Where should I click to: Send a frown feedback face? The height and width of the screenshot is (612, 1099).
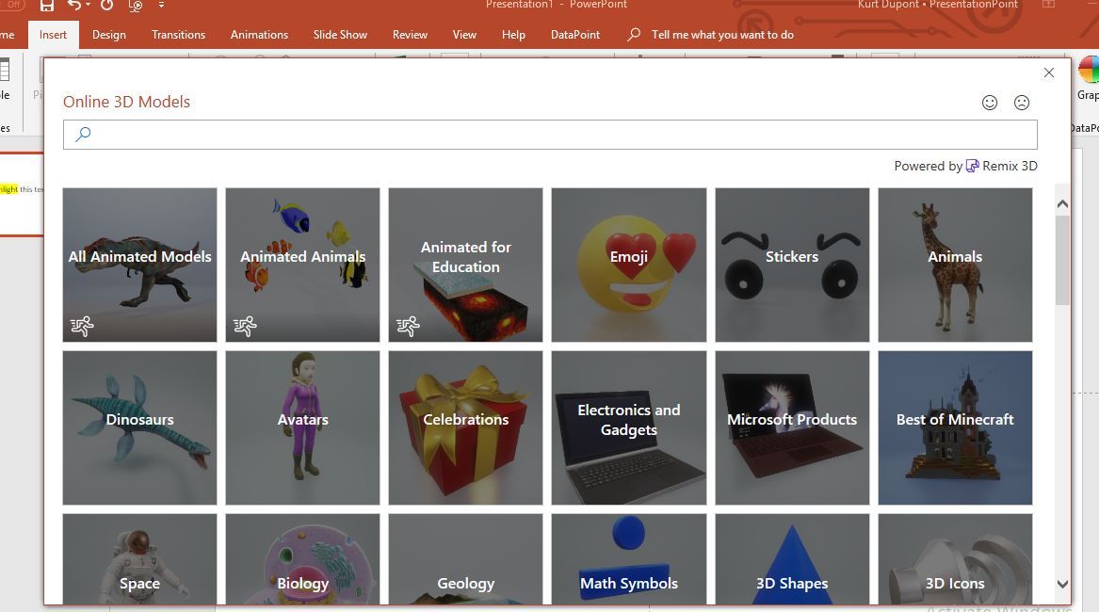point(1022,103)
